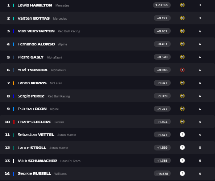Click Leclerc's medium tyre icon
The image size is (215, 181).
tap(182, 122)
